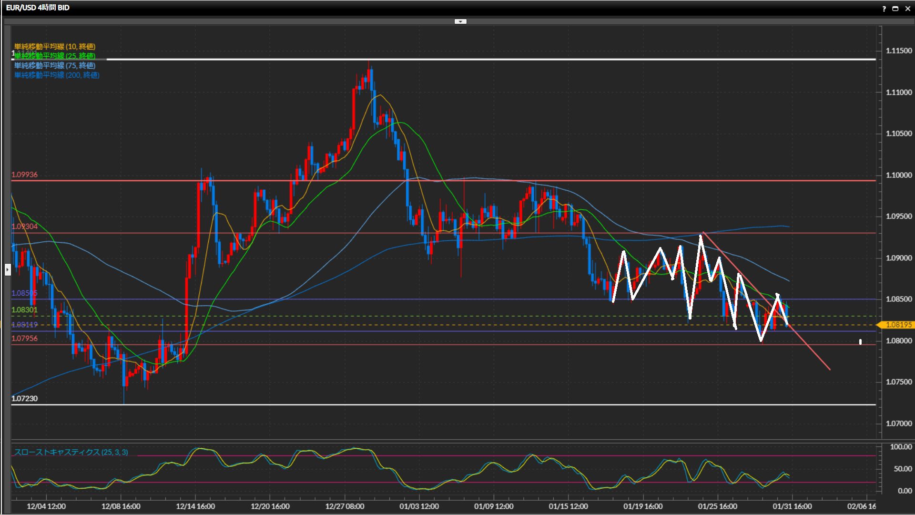Select the SMA (10, 終値) indicator label
The height and width of the screenshot is (515, 915).
(55, 46)
